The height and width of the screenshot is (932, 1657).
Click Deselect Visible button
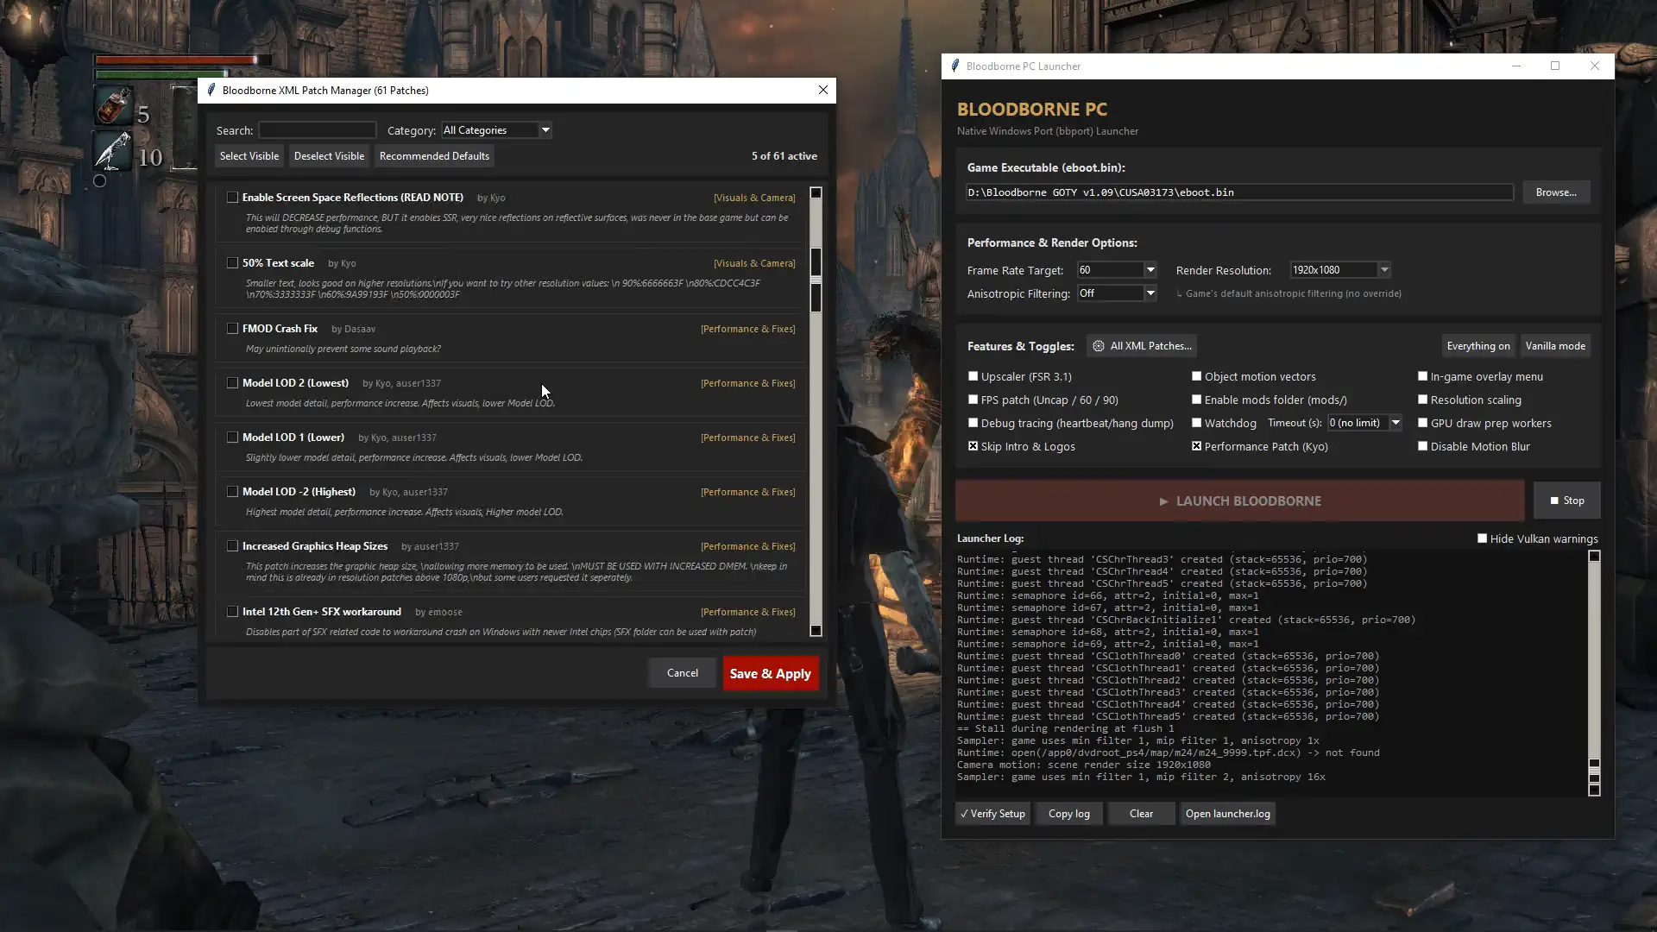click(330, 156)
